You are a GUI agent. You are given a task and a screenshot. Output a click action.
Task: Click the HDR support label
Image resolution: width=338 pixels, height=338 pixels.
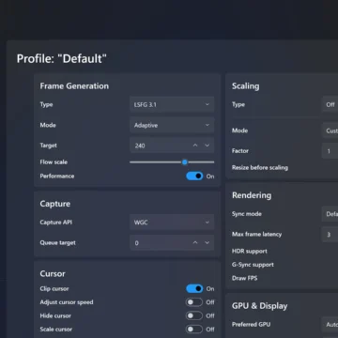[x=250, y=252]
